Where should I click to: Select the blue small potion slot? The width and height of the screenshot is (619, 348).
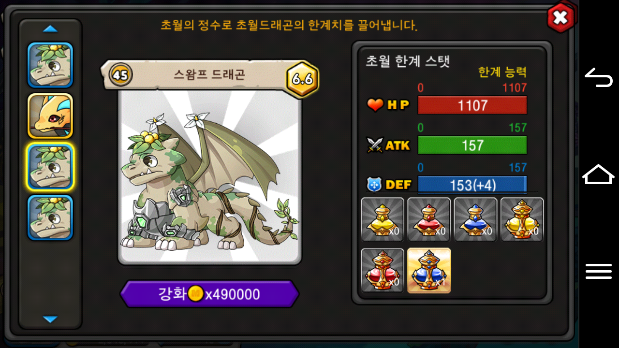tap(475, 219)
